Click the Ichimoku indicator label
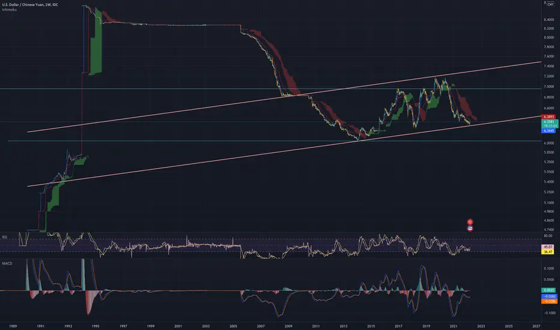The height and width of the screenshot is (330, 560). 9,10
